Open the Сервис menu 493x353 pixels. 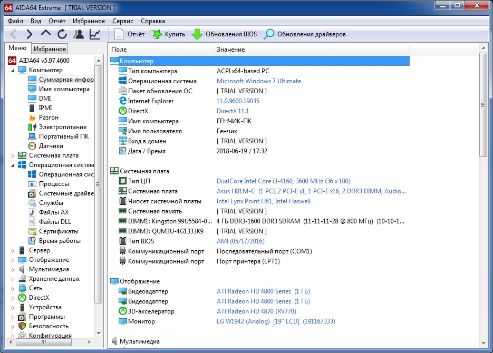123,21
